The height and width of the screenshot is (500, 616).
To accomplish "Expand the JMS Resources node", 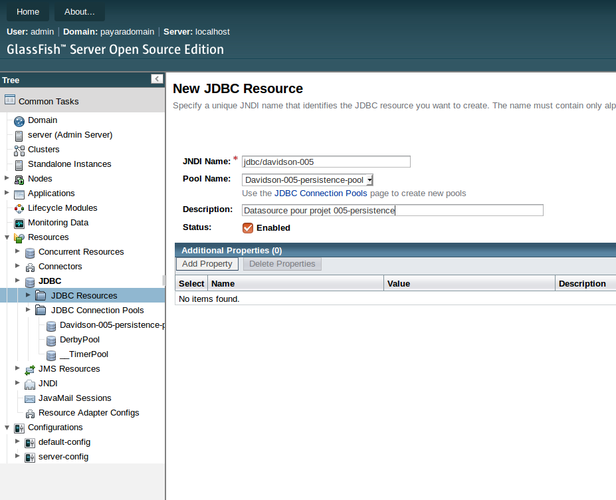I will pos(17,368).
